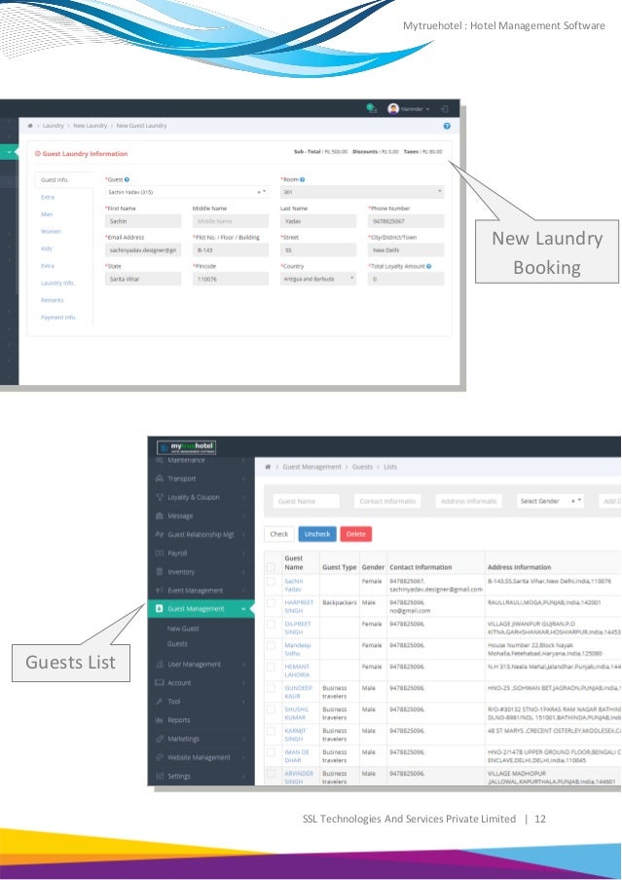Select the Women tab in laundry form
Screen dimensions: 622x880
(51, 231)
